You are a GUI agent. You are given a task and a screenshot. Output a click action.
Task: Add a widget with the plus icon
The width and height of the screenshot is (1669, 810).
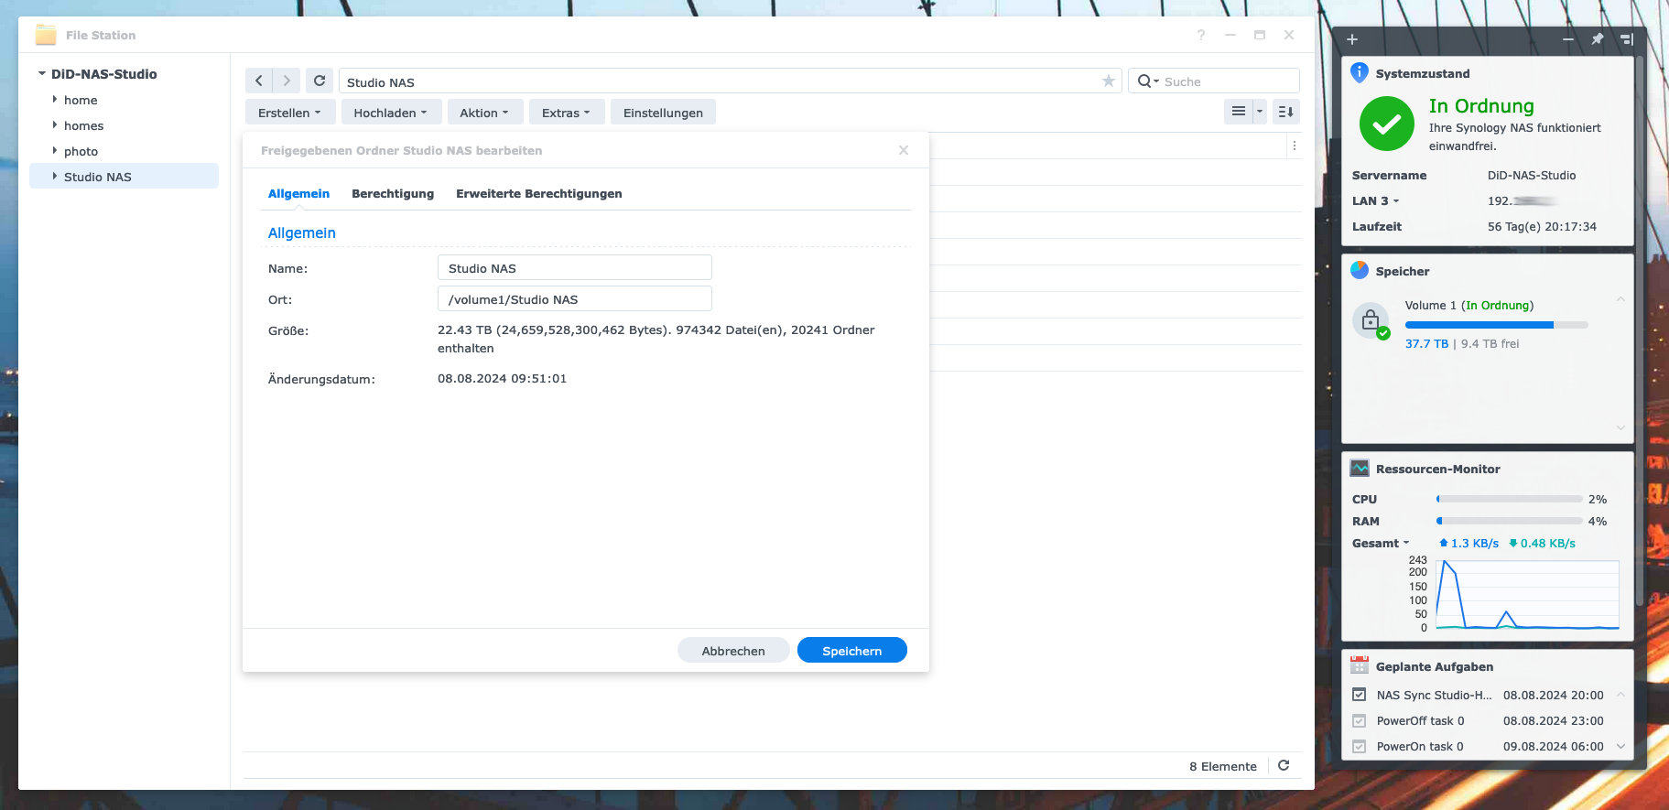coord(1352,39)
